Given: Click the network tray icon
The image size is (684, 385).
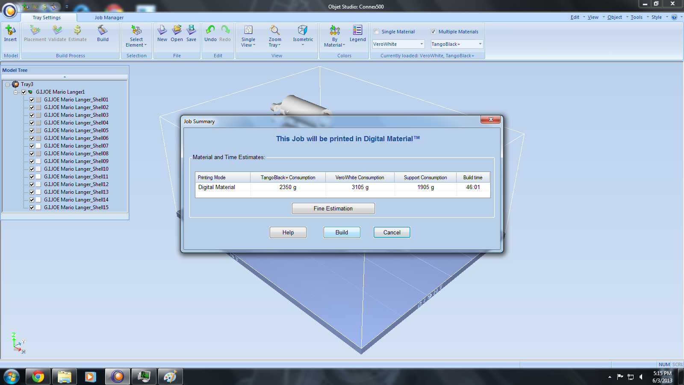Looking at the screenshot, I should (x=631, y=377).
